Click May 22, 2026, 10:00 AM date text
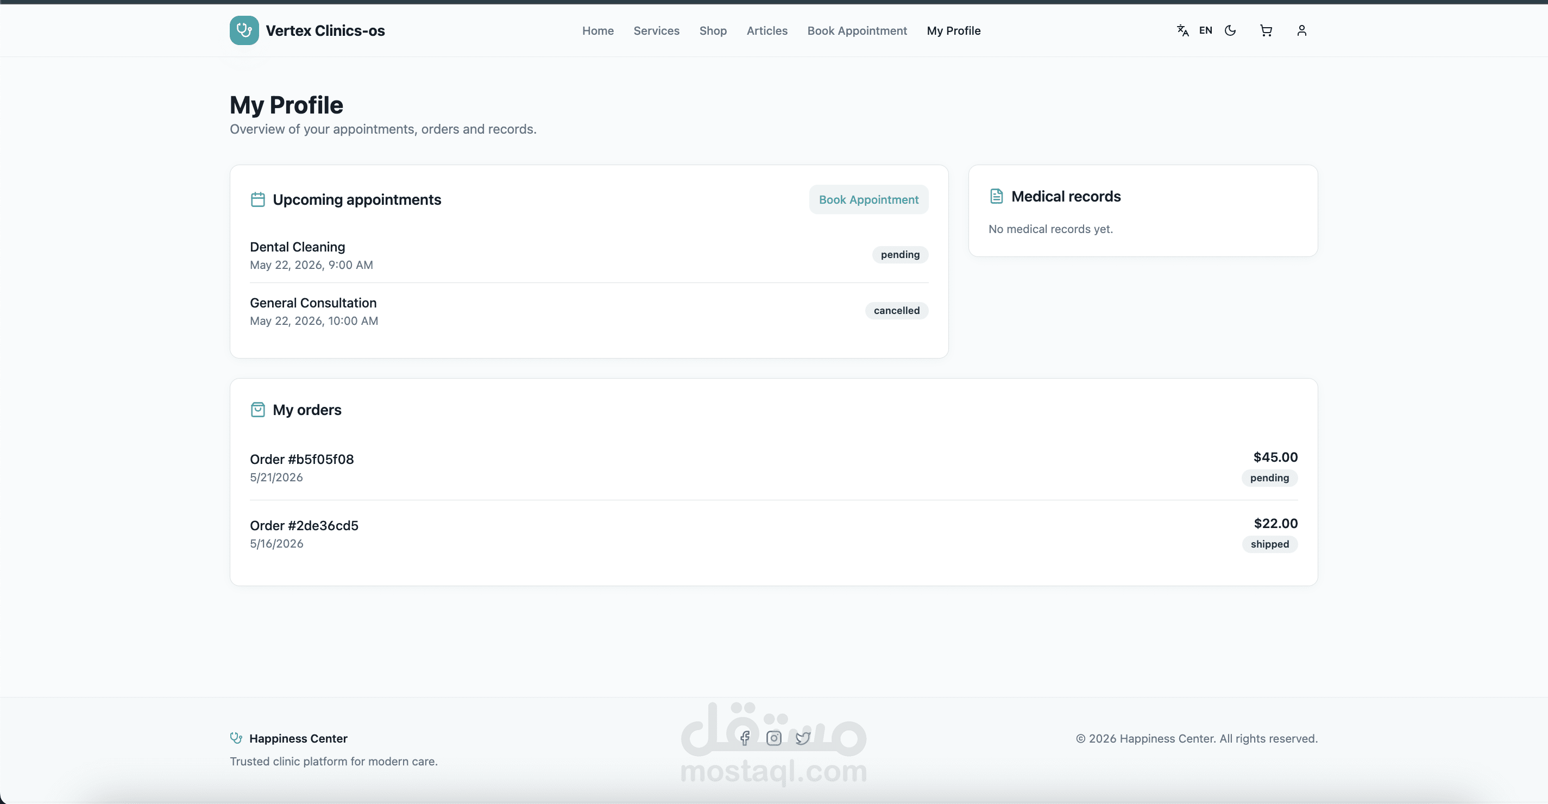Viewport: 1548px width, 804px height. click(x=314, y=321)
